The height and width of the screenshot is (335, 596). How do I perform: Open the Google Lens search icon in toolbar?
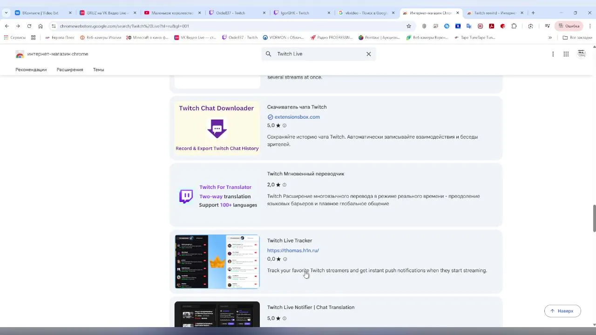pyautogui.click(x=531, y=26)
